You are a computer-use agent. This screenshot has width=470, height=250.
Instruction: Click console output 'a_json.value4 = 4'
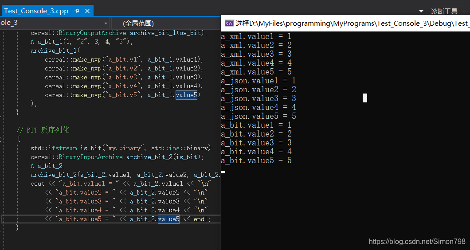coord(258,107)
